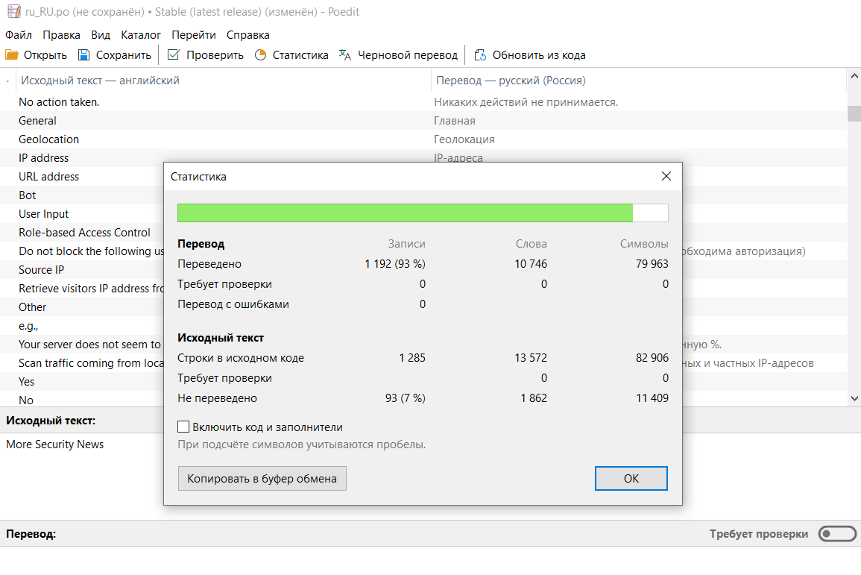Click the Сохранить toolbar label

[x=124, y=55]
